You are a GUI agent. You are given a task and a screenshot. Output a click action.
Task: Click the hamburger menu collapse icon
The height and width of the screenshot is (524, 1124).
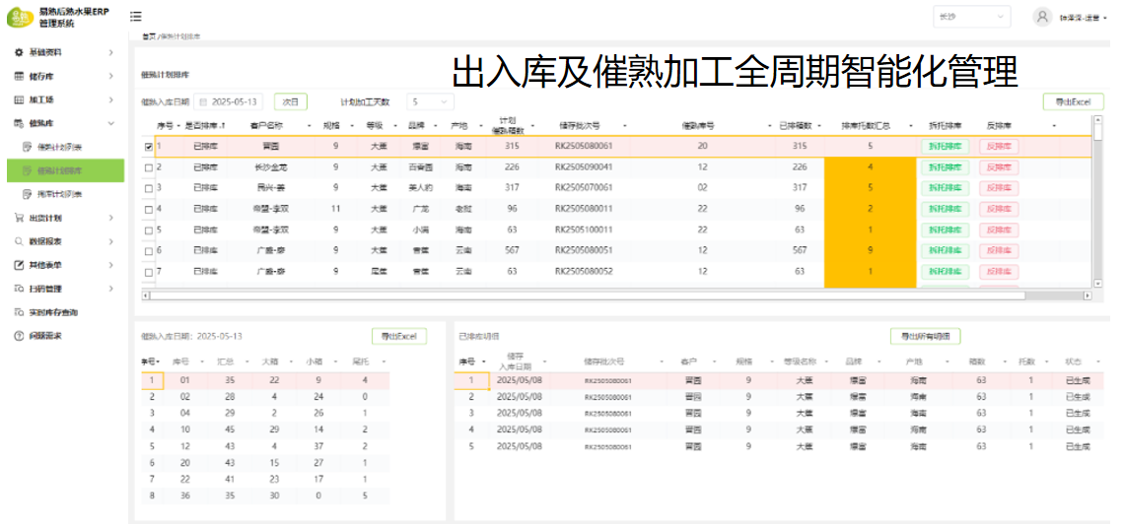coord(135,17)
